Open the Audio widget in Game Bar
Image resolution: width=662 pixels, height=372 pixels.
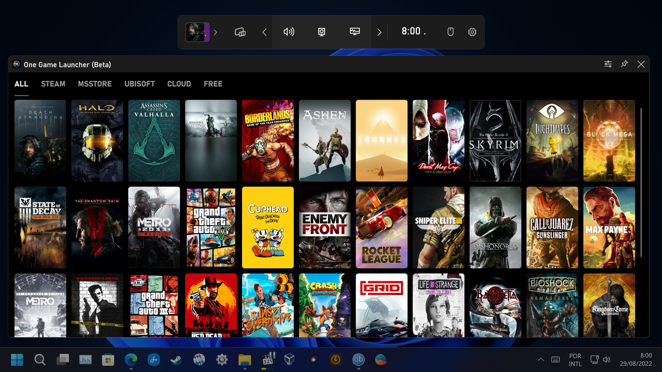click(289, 32)
